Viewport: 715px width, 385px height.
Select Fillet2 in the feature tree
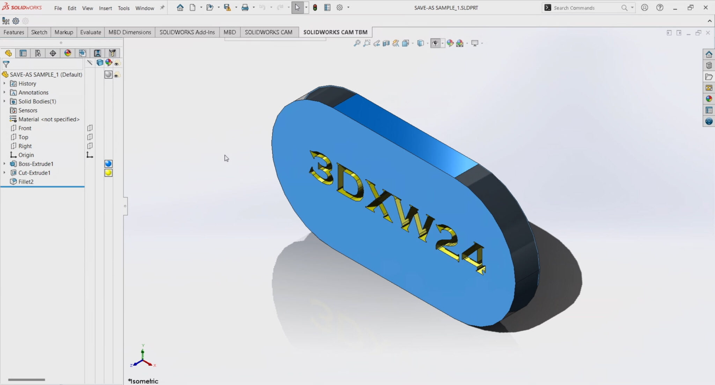tap(26, 181)
